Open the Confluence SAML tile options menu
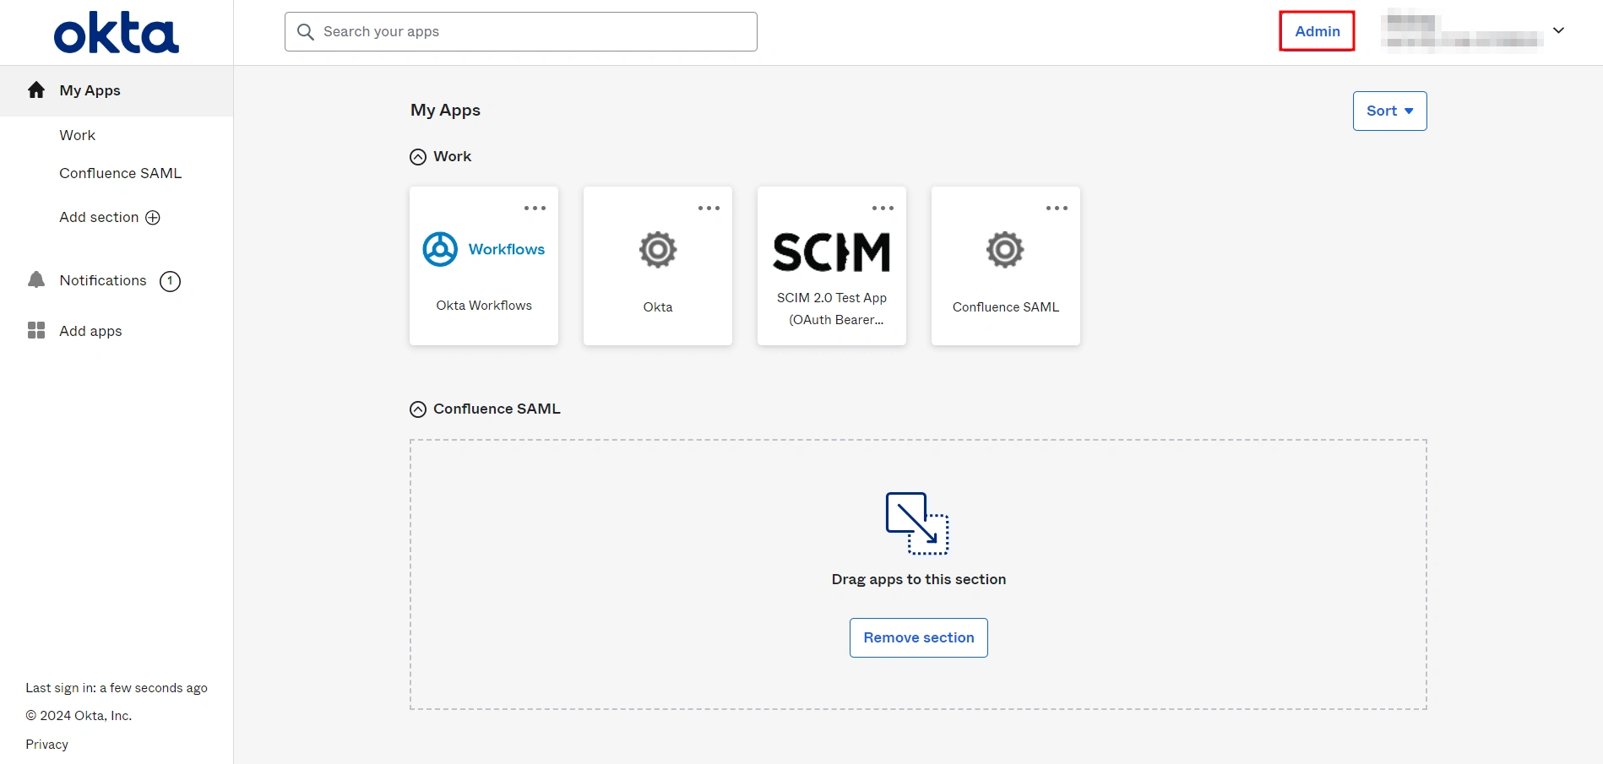Image resolution: width=1603 pixels, height=764 pixels. (x=1057, y=208)
